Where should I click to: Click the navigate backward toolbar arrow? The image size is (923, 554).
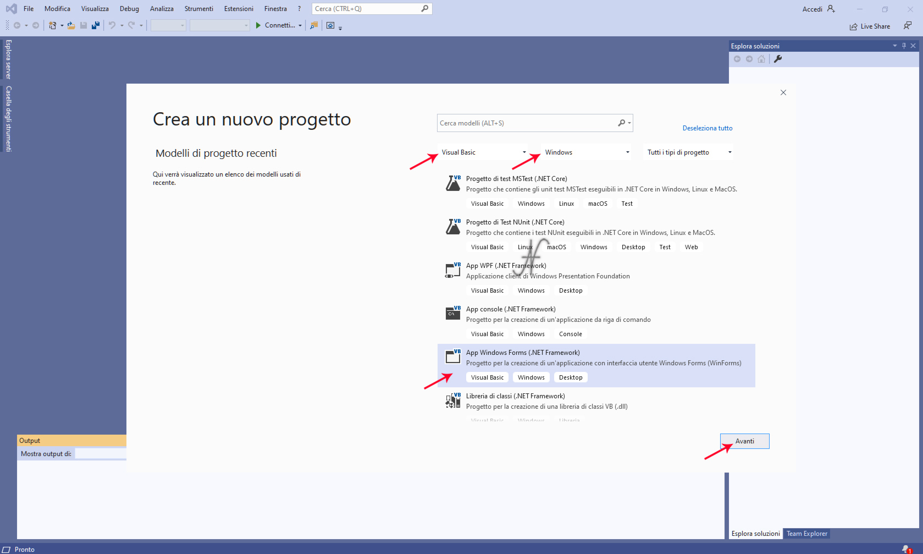tap(17, 25)
